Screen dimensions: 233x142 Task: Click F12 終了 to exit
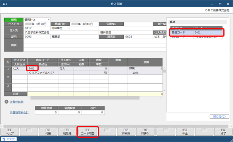pyautogui.click(x=223, y=132)
